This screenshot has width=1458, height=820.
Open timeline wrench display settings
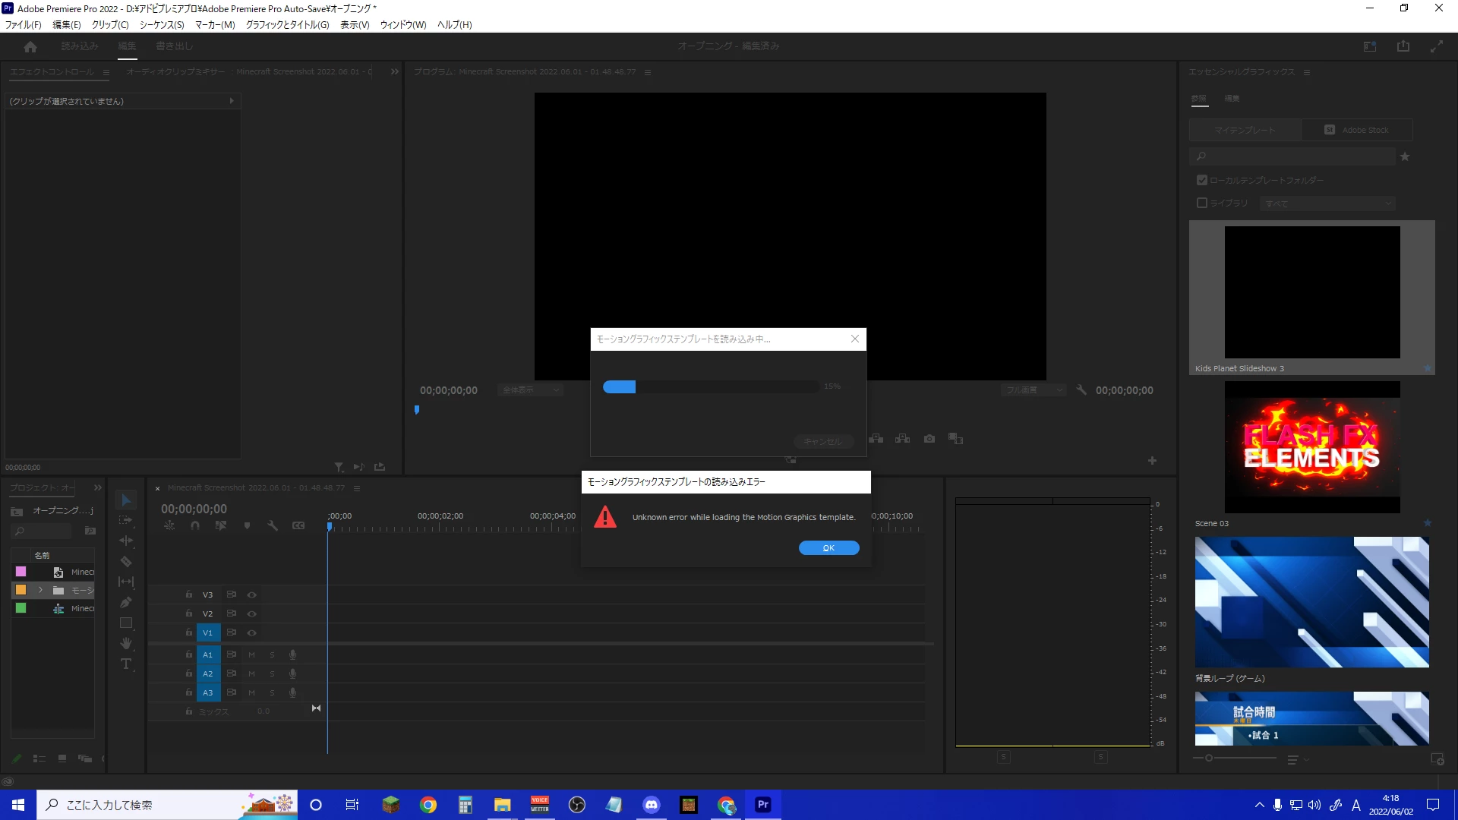point(273,525)
